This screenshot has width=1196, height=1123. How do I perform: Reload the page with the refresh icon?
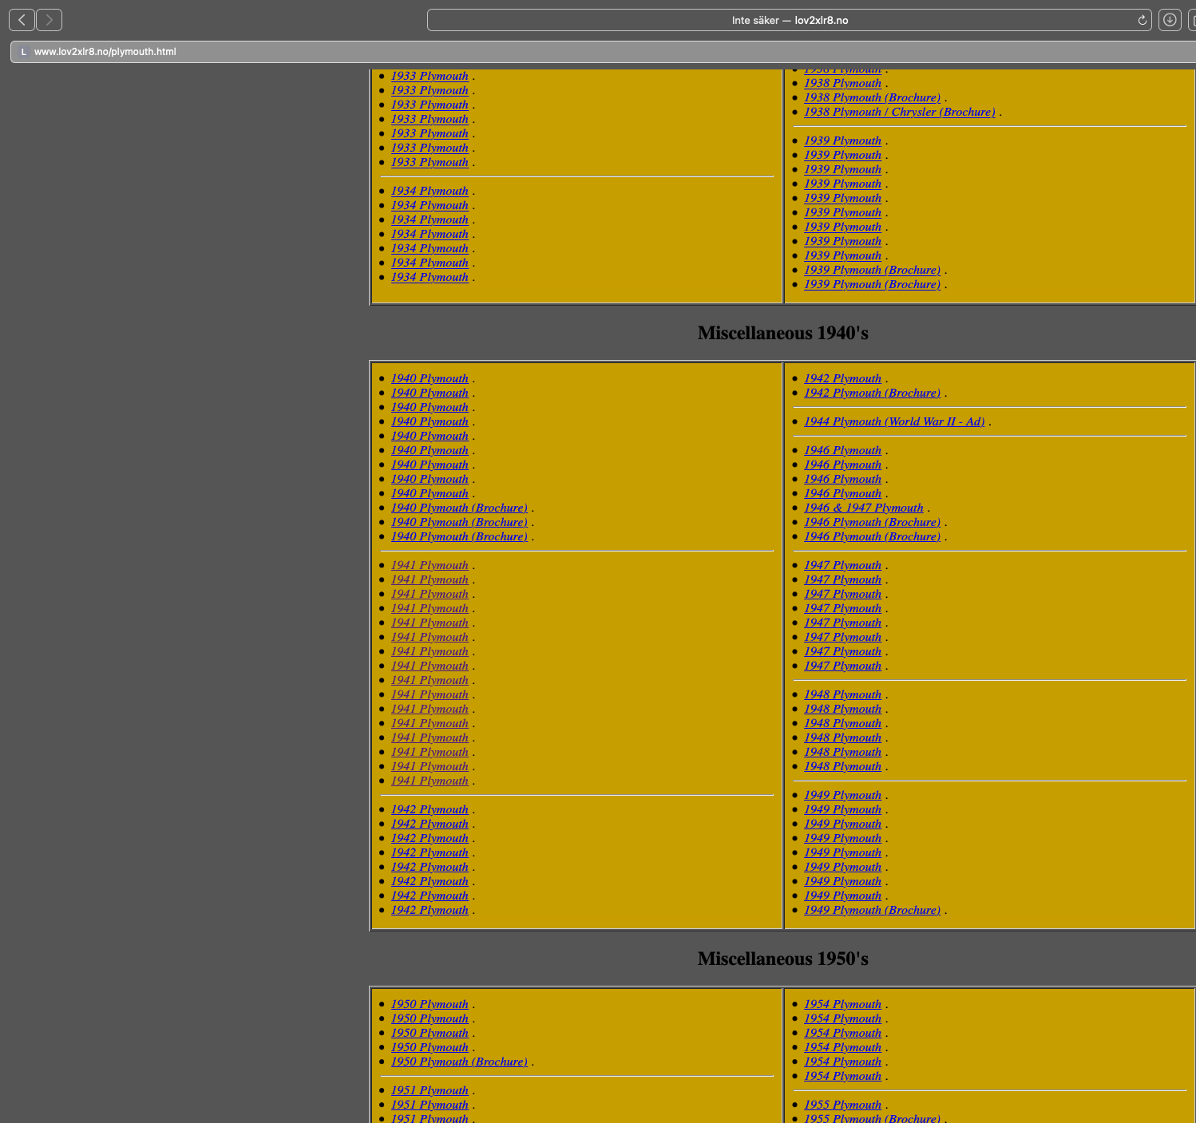click(1143, 20)
